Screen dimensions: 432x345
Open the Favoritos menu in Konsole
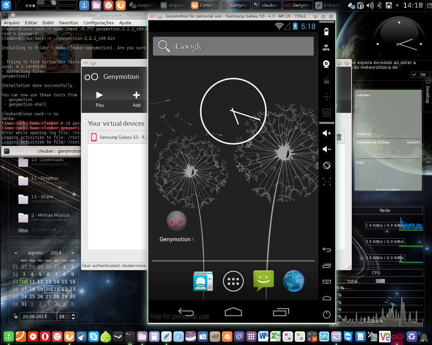[x=68, y=23]
